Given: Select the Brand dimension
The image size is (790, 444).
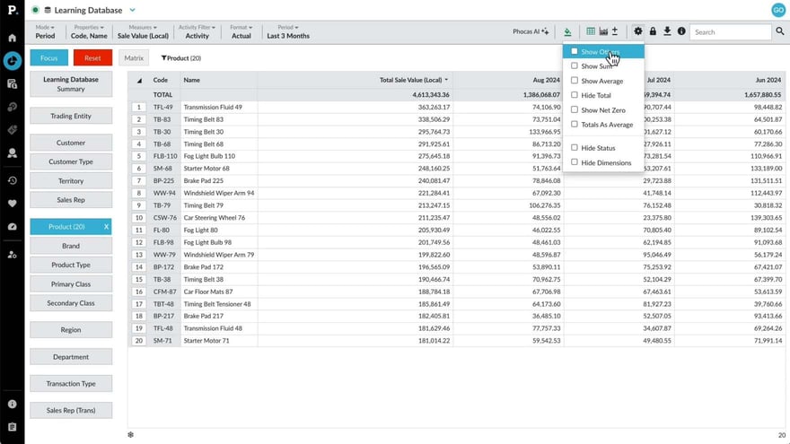Looking at the screenshot, I should click(x=71, y=246).
